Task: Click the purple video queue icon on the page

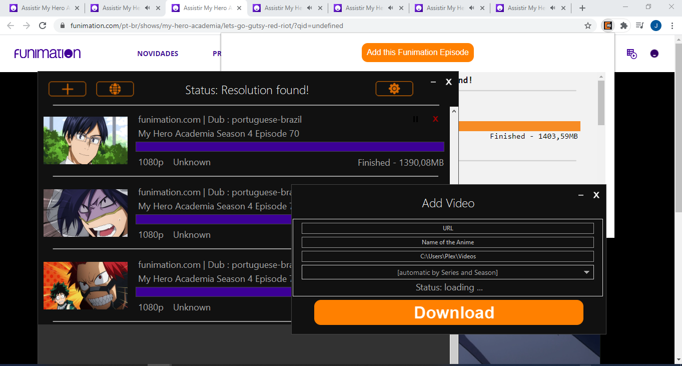Action: click(x=631, y=54)
